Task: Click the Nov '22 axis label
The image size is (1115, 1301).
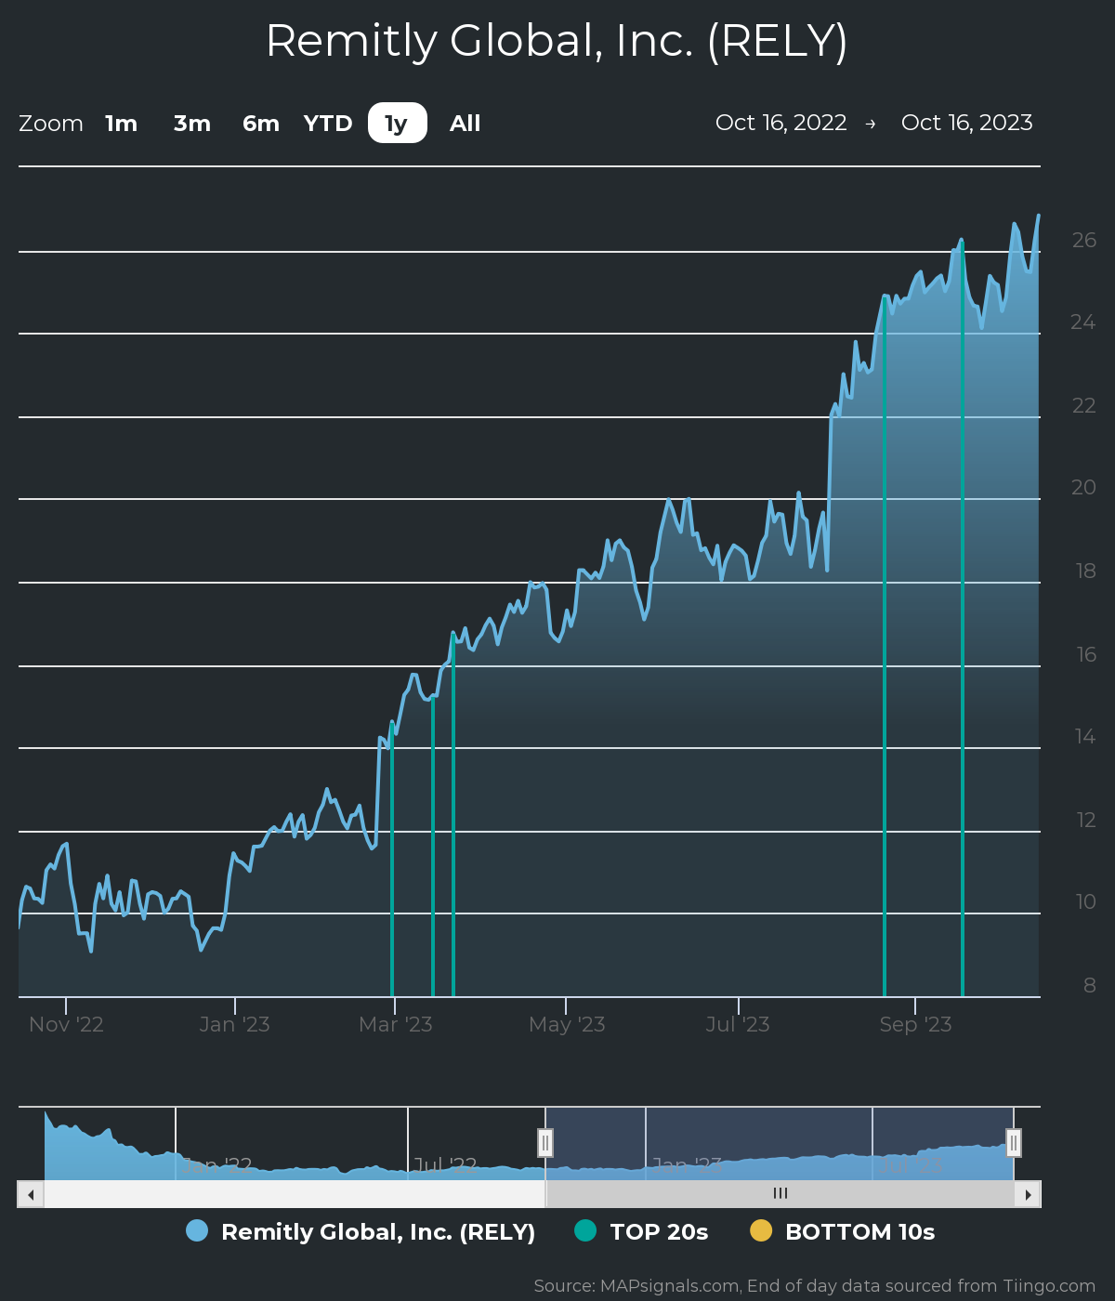Action: point(66,1024)
